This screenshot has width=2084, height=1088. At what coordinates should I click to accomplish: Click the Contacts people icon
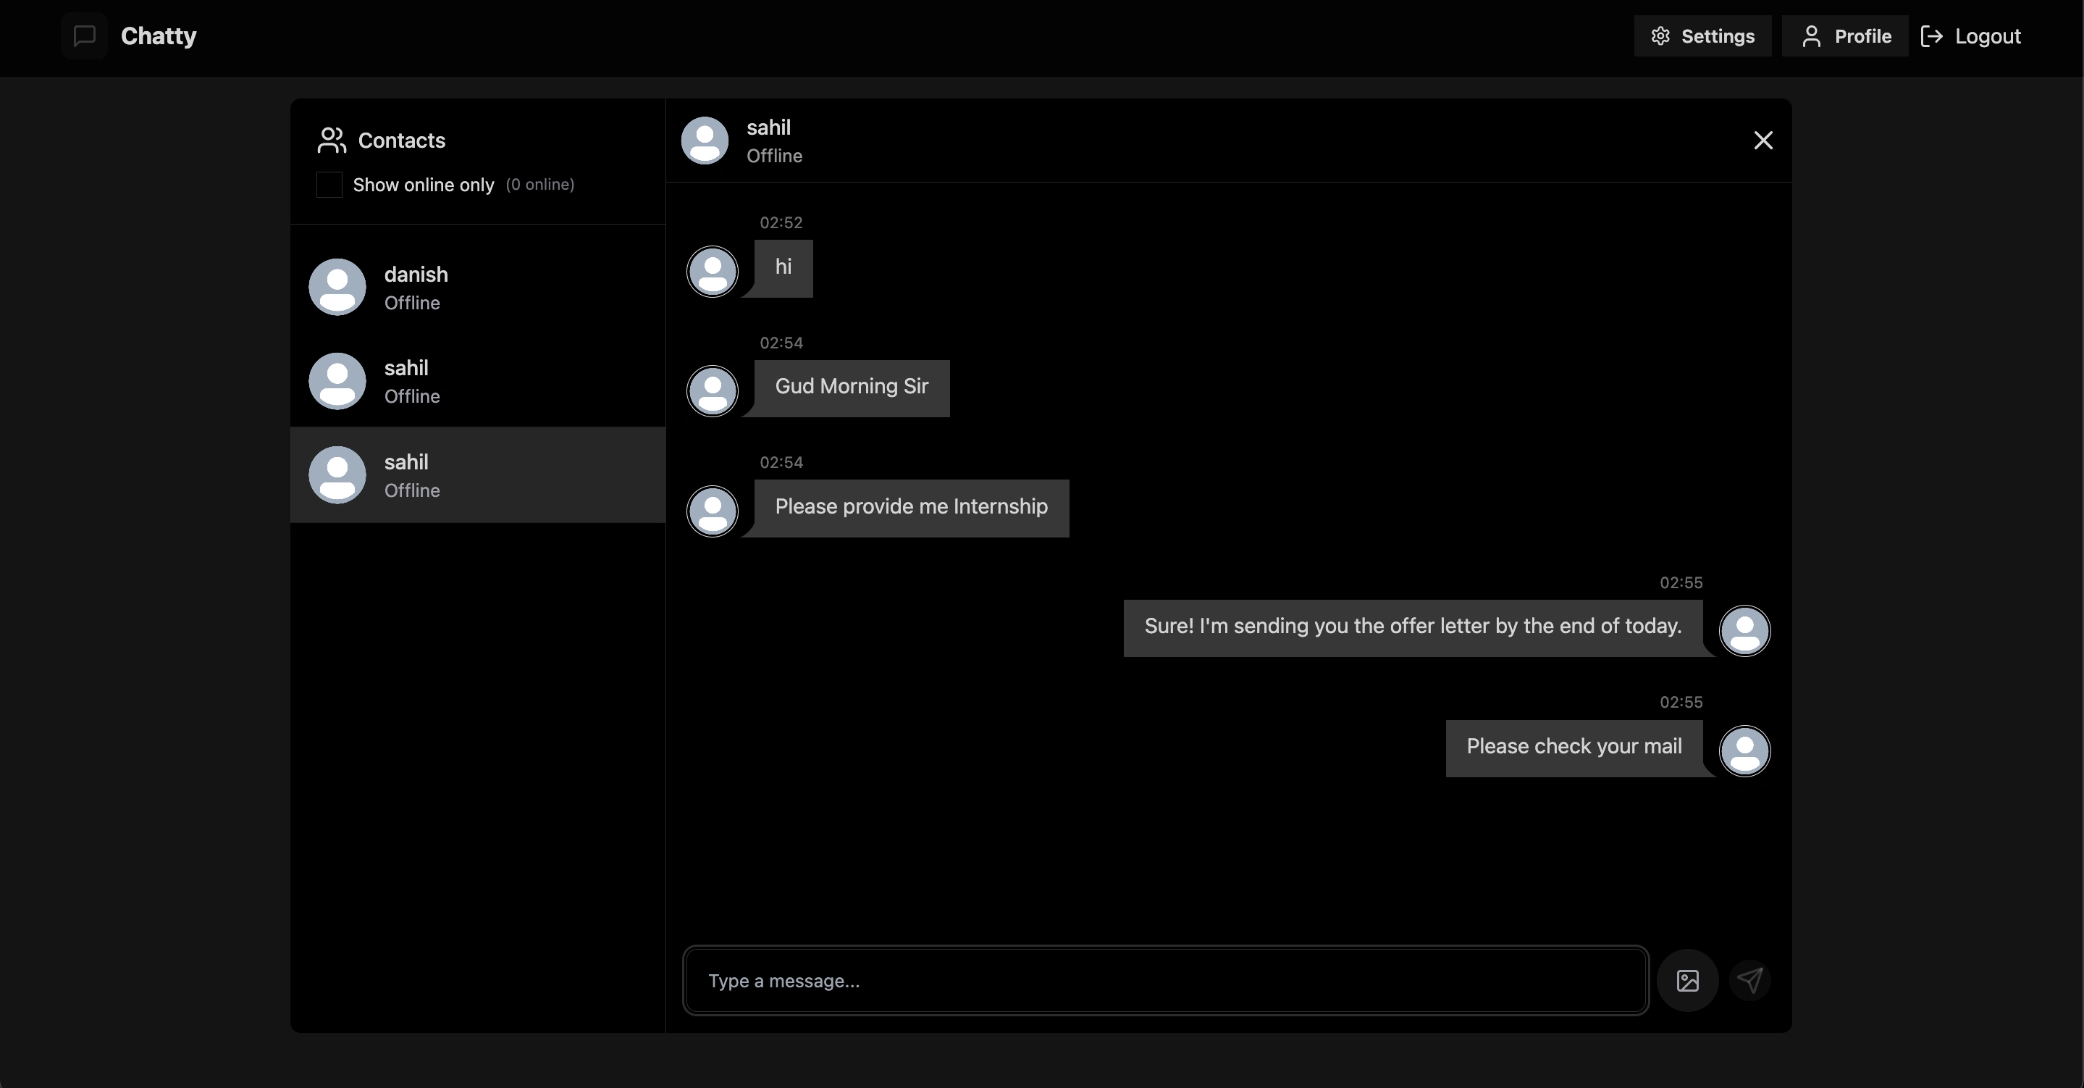332,140
